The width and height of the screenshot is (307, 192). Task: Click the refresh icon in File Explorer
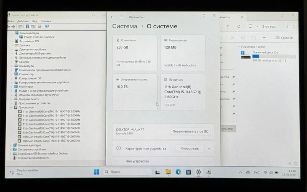(x=239, y=26)
